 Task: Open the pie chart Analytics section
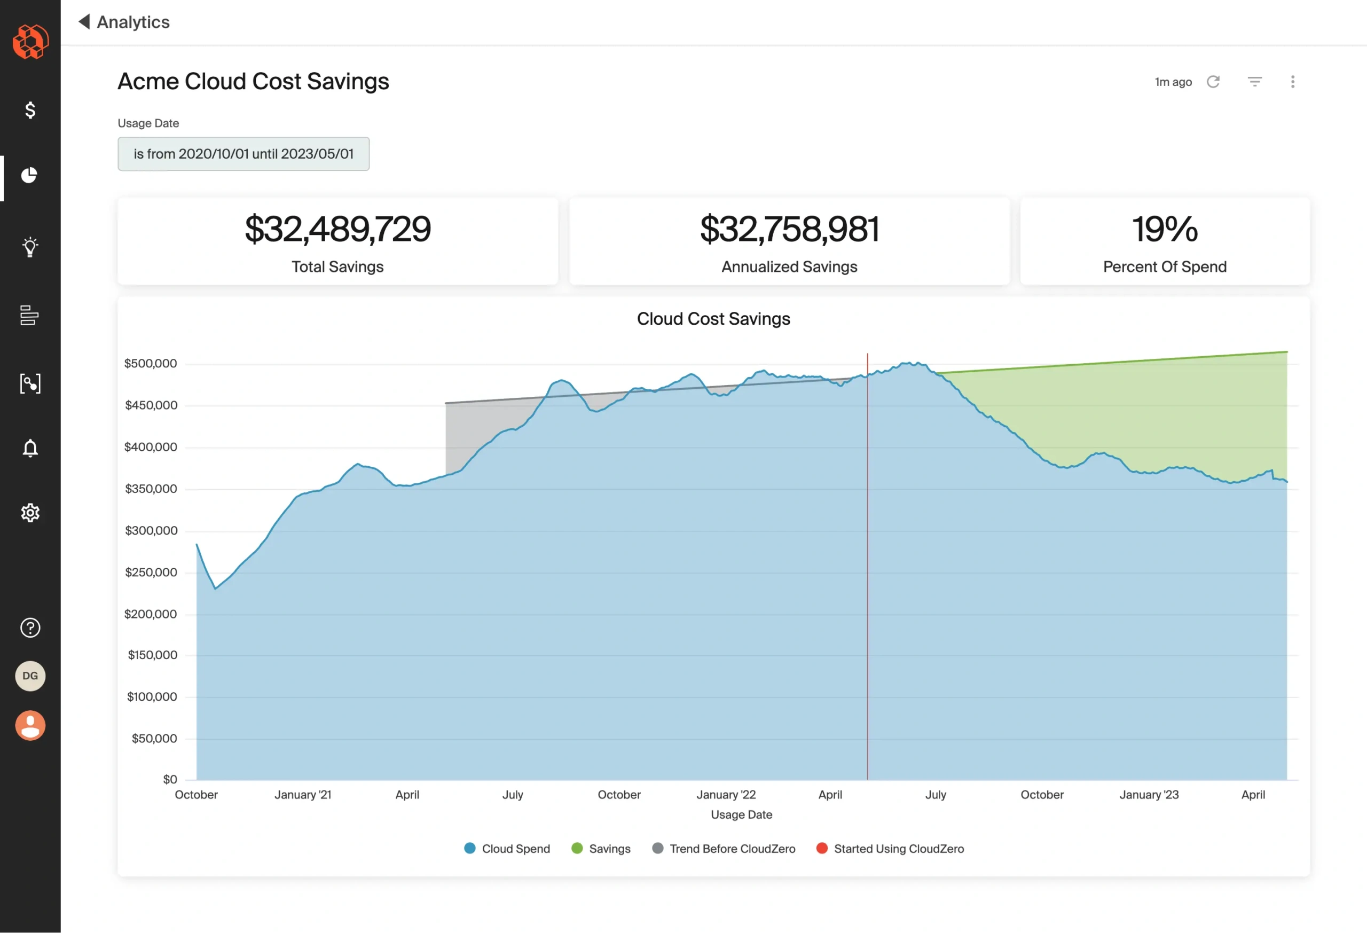(30, 175)
